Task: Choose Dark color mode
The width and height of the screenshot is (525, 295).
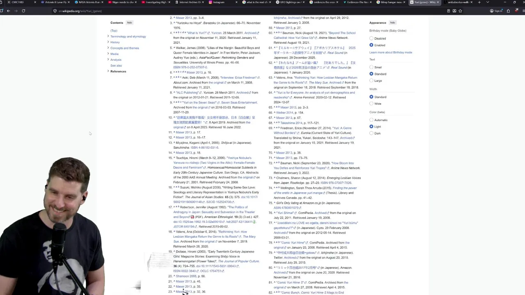Action: pos(371,133)
